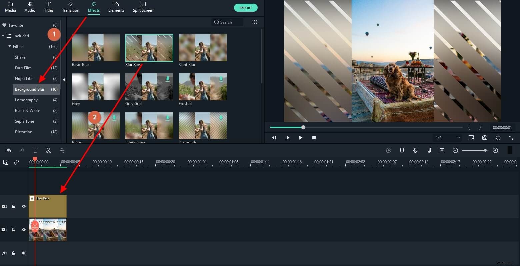The height and width of the screenshot is (266, 520).
Task: Click the EXPORT button
Action: point(246,7)
